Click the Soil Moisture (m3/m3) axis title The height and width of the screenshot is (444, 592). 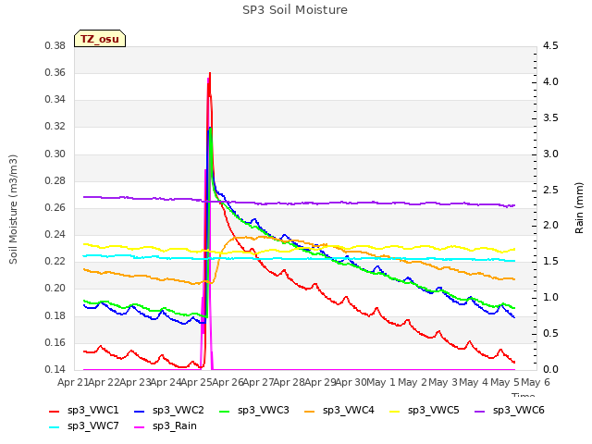[13, 209]
